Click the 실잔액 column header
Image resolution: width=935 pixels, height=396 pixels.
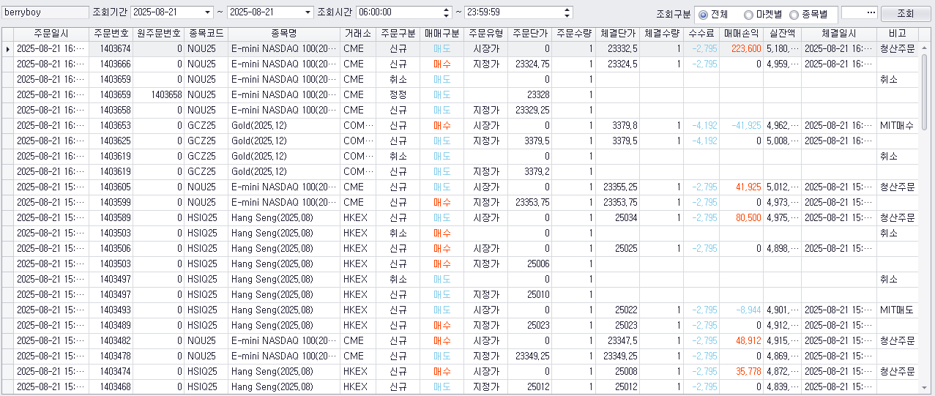(x=782, y=34)
